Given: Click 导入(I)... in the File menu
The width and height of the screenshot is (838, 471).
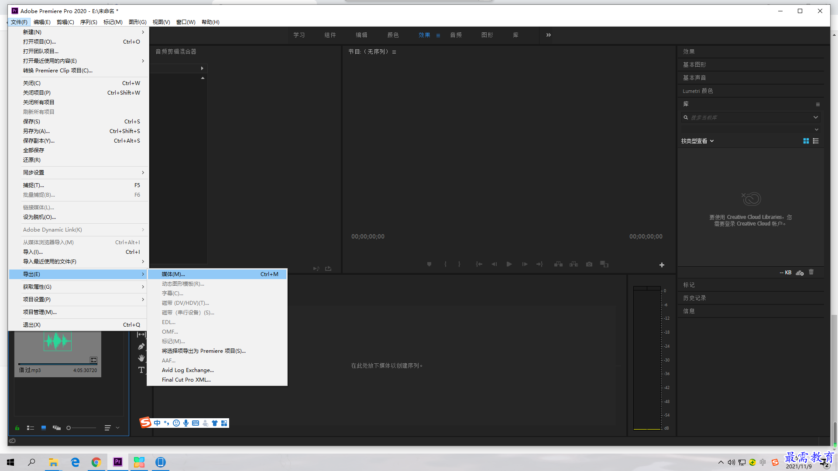Looking at the screenshot, I should (79, 252).
